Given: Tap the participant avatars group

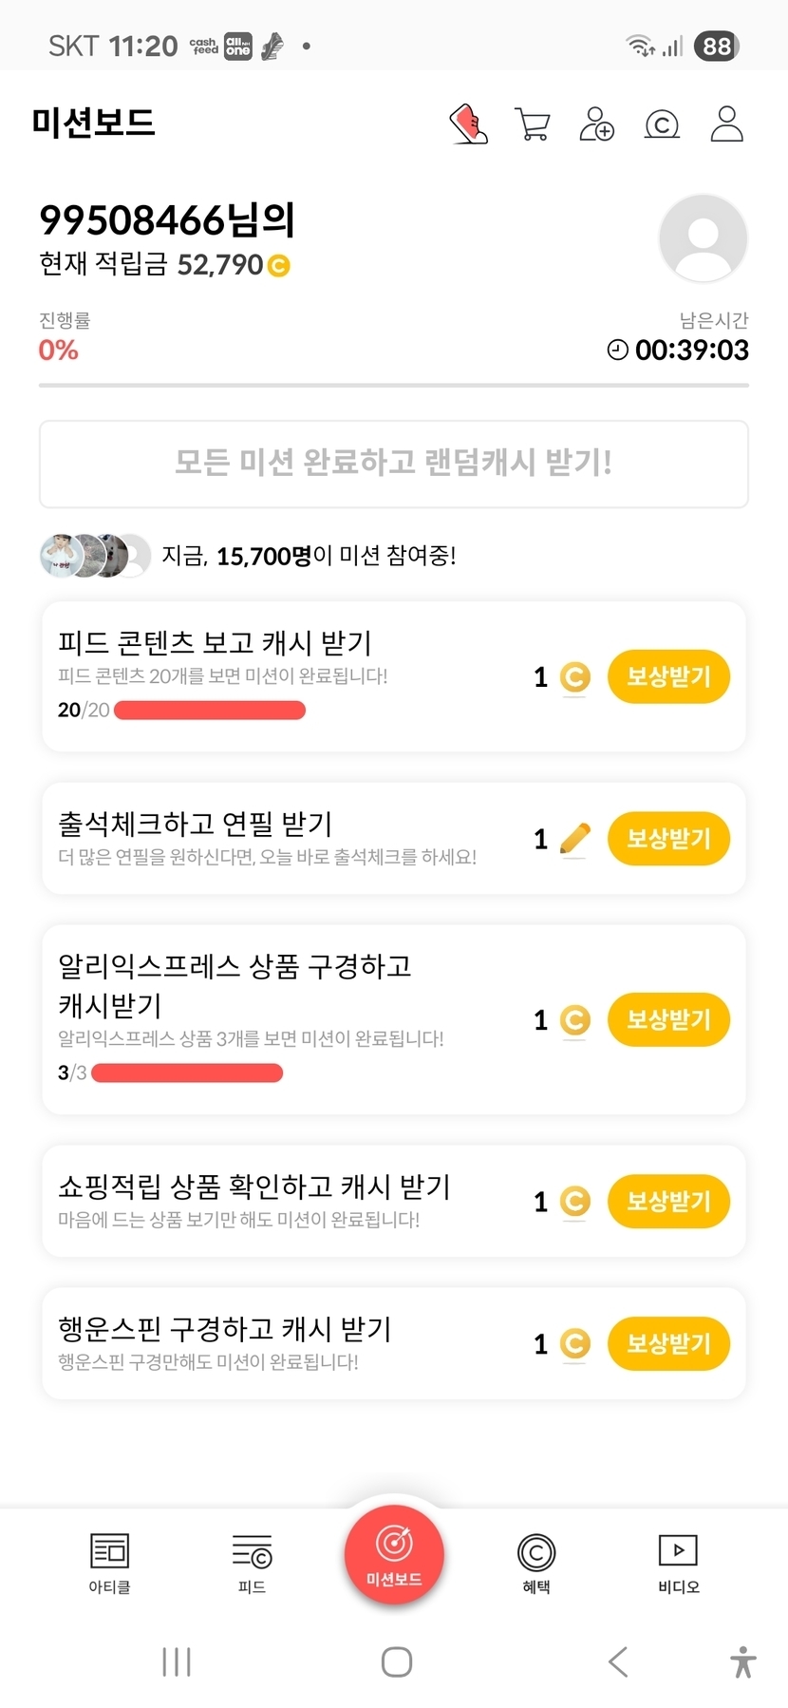Looking at the screenshot, I should coord(95,556).
